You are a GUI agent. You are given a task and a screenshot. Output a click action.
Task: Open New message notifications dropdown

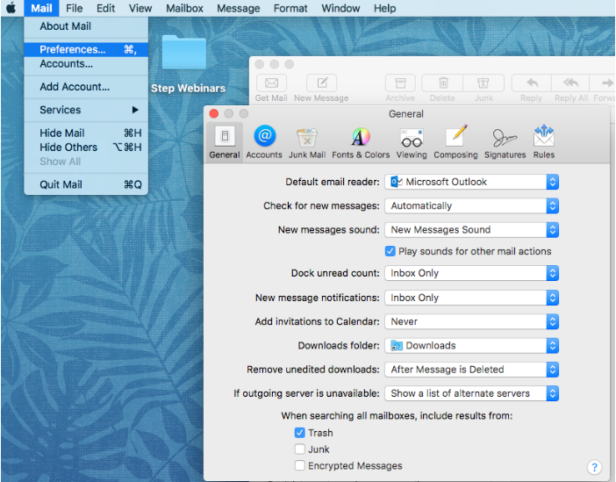tap(471, 298)
